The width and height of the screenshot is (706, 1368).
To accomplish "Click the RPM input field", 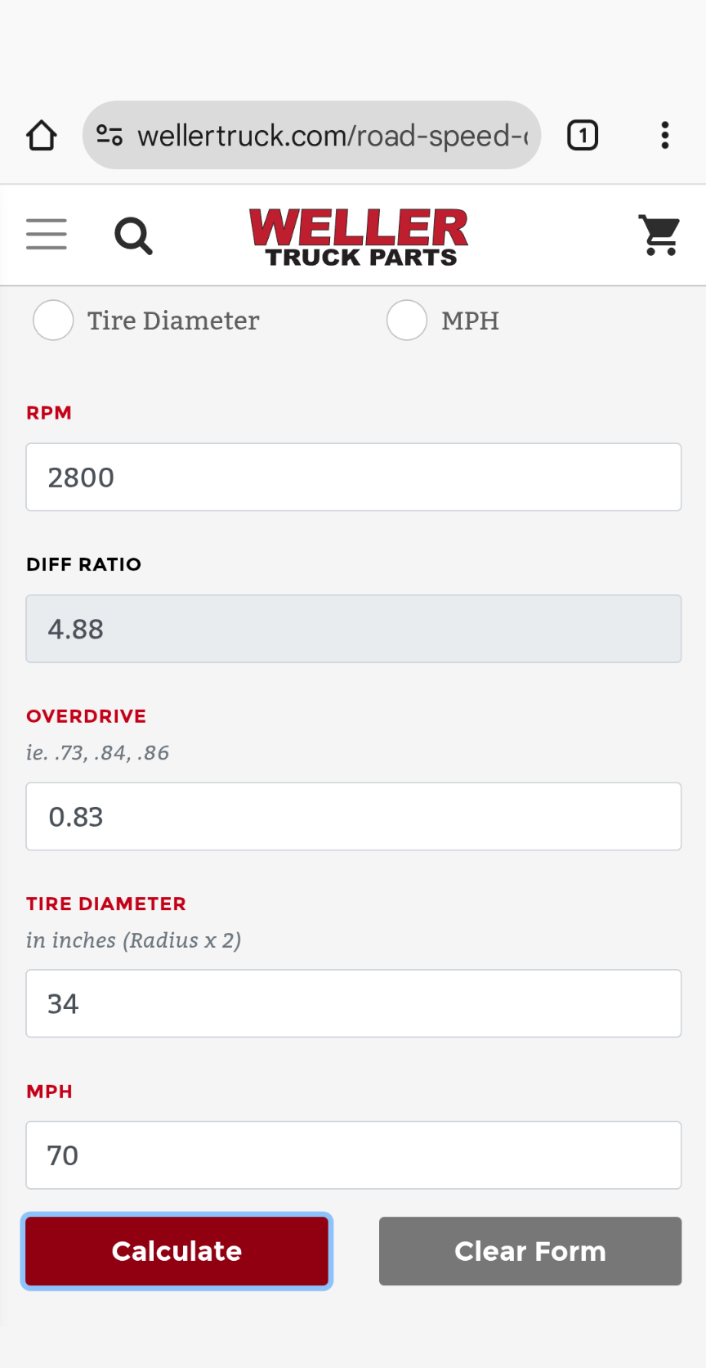I will 353,478.
